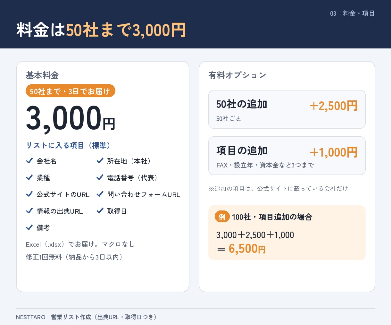Click the 問い合わせフォームURL item text
The width and height of the screenshot is (391, 325).
pos(144,194)
